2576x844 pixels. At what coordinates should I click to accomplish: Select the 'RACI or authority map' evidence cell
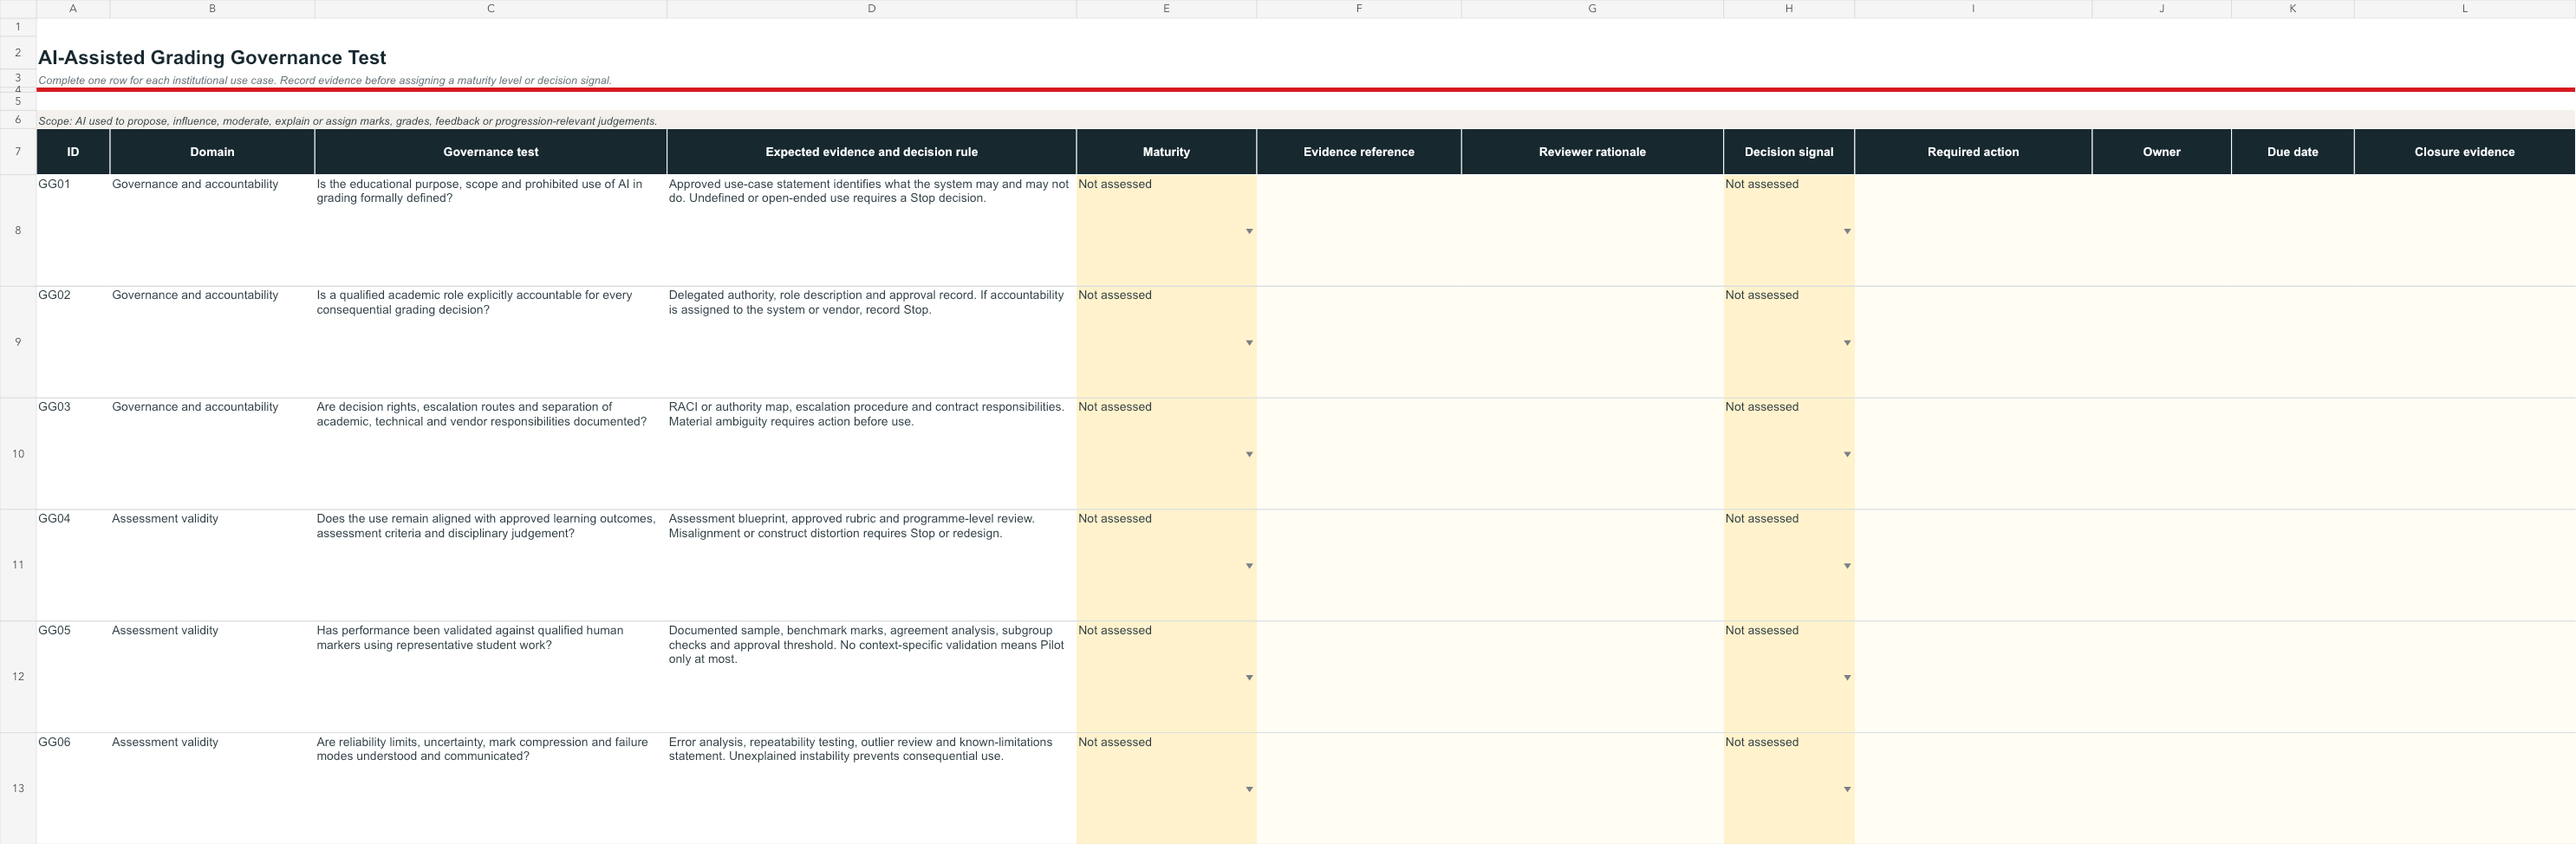(871, 454)
